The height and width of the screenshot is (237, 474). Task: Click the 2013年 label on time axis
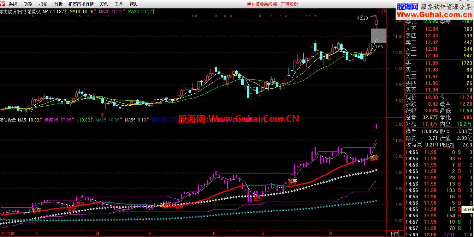[x=7, y=234]
